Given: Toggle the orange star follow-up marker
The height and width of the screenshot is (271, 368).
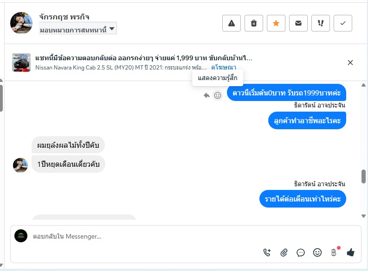Looking at the screenshot, I should (276, 23).
